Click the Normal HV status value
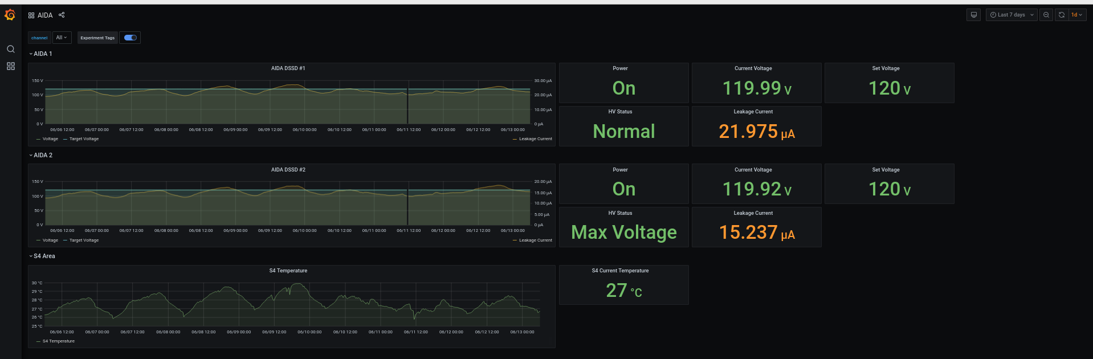This screenshot has width=1093, height=359. [623, 132]
